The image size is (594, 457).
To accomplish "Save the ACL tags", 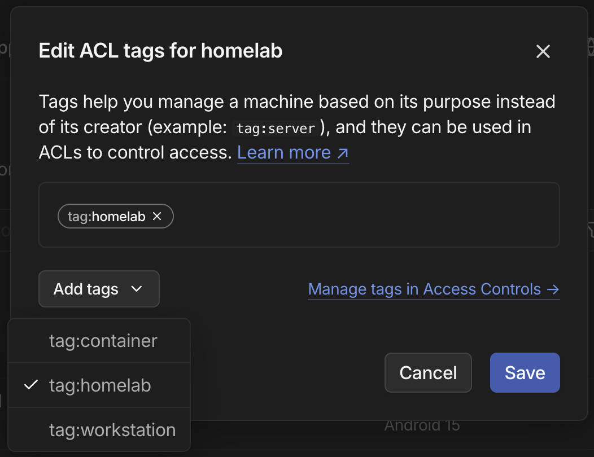I will [x=525, y=372].
